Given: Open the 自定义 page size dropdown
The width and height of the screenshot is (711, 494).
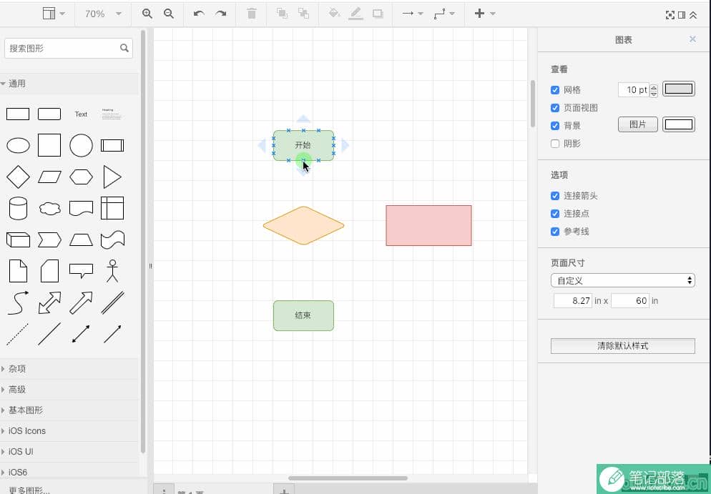Looking at the screenshot, I should (622, 280).
